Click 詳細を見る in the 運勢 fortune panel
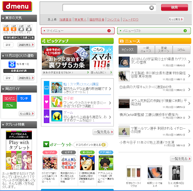The width and height of the screenshot is (193, 191). click(x=26, y=78)
